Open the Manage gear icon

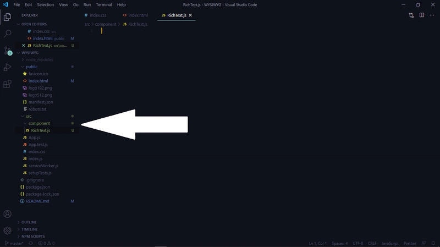click(7, 230)
